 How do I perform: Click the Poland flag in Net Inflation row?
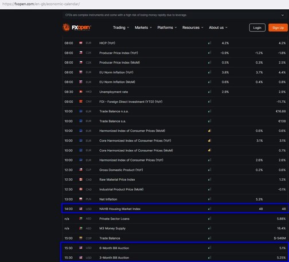(81, 199)
